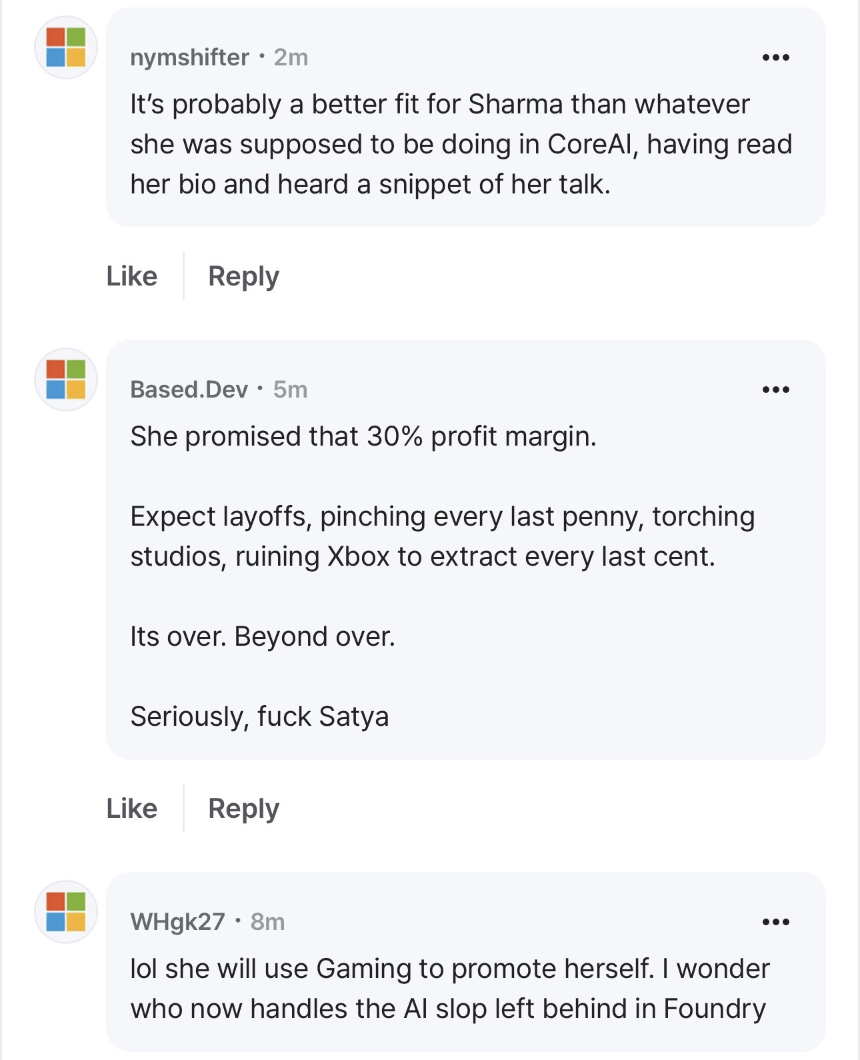
Task: Open nymshifter's Microsoft logo avatar
Action: [x=66, y=47]
